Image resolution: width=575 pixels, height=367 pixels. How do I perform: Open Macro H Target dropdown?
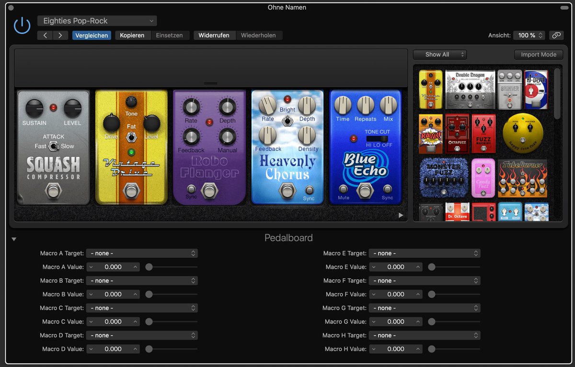point(425,335)
